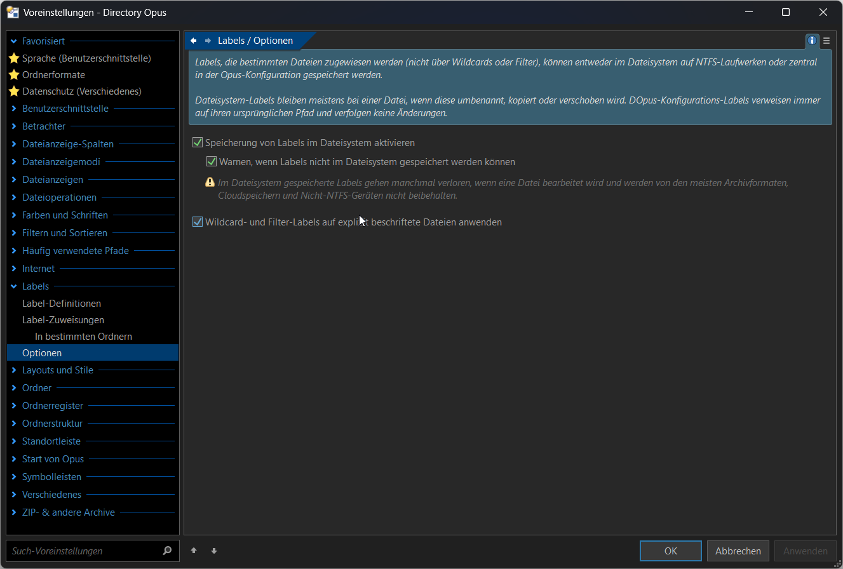Expand the Ordner category
This screenshot has width=843, height=569.
[x=14, y=388]
